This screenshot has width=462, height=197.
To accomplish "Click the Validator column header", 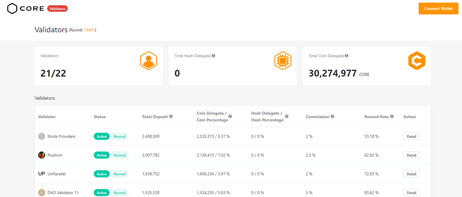I will [x=47, y=117].
